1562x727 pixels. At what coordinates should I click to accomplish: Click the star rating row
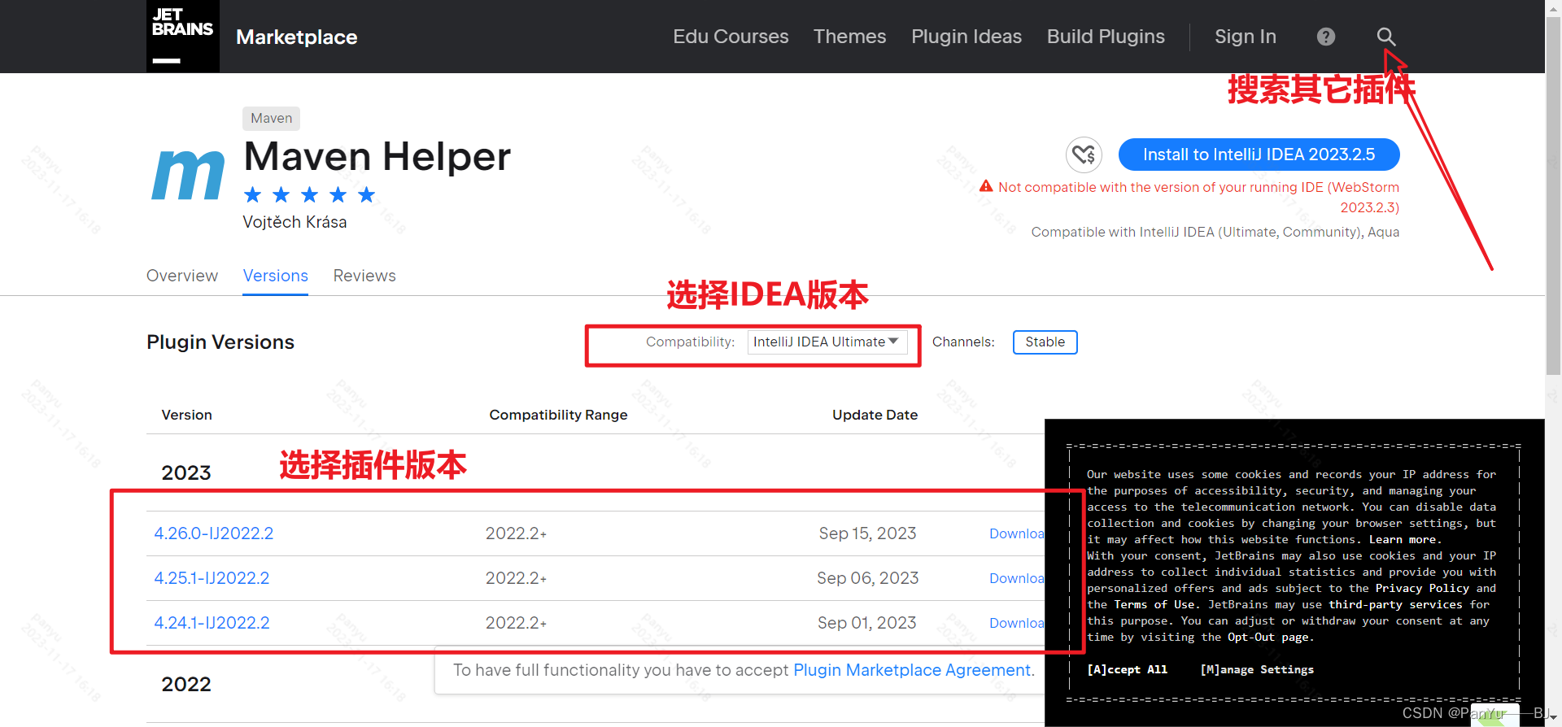pyautogui.click(x=309, y=195)
